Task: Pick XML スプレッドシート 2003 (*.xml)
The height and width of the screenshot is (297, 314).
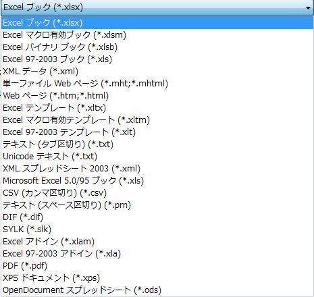Action: (x=157, y=169)
